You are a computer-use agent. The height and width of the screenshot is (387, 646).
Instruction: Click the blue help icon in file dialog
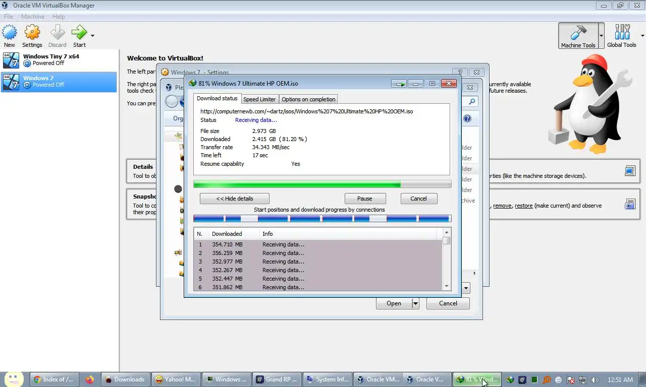pyautogui.click(x=467, y=118)
